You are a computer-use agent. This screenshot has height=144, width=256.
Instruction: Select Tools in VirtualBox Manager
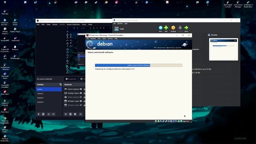pyautogui.click(x=119, y=29)
